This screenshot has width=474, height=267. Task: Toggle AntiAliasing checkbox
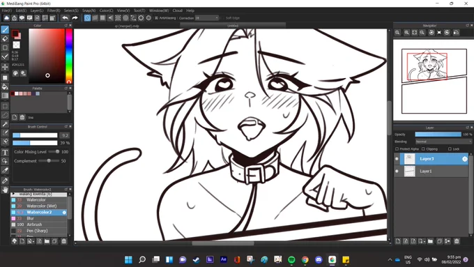pos(157,18)
